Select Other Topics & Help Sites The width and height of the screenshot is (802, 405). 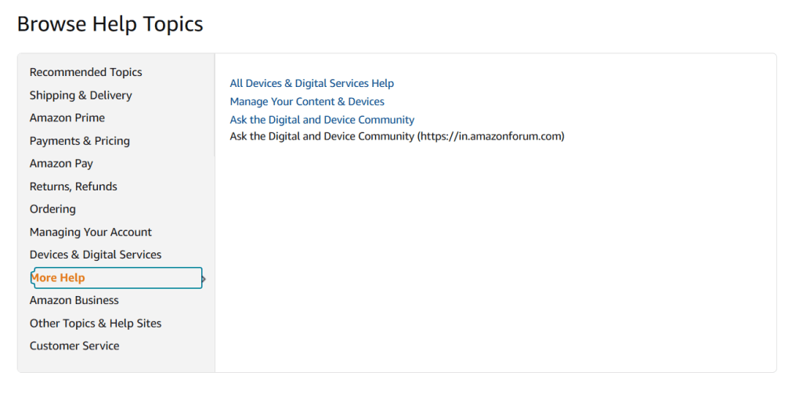coord(95,324)
